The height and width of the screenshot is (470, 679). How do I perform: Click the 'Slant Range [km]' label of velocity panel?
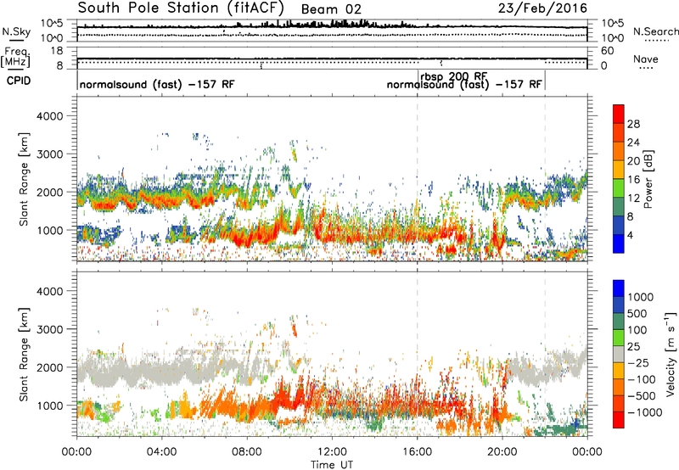24,355
